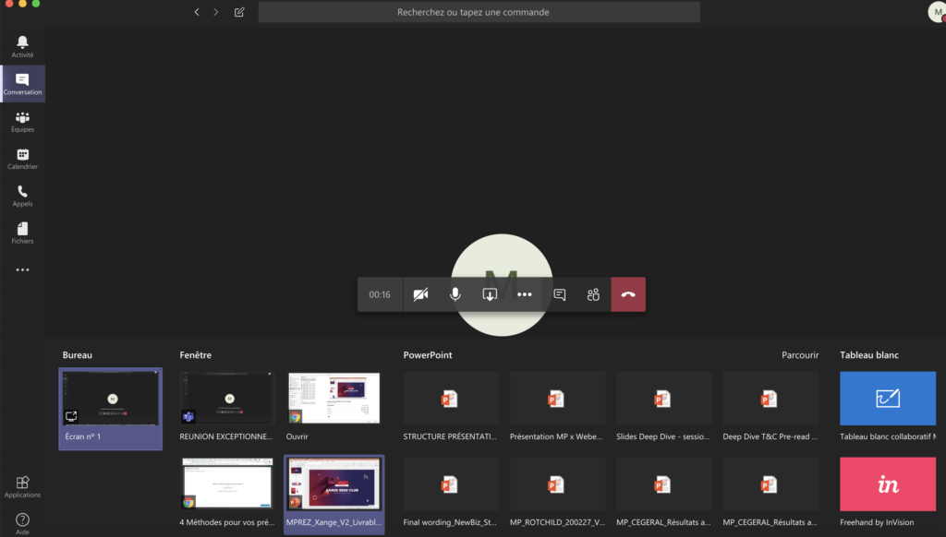Click the PowerPoint section heading
The height and width of the screenshot is (537, 946).
[428, 355]
